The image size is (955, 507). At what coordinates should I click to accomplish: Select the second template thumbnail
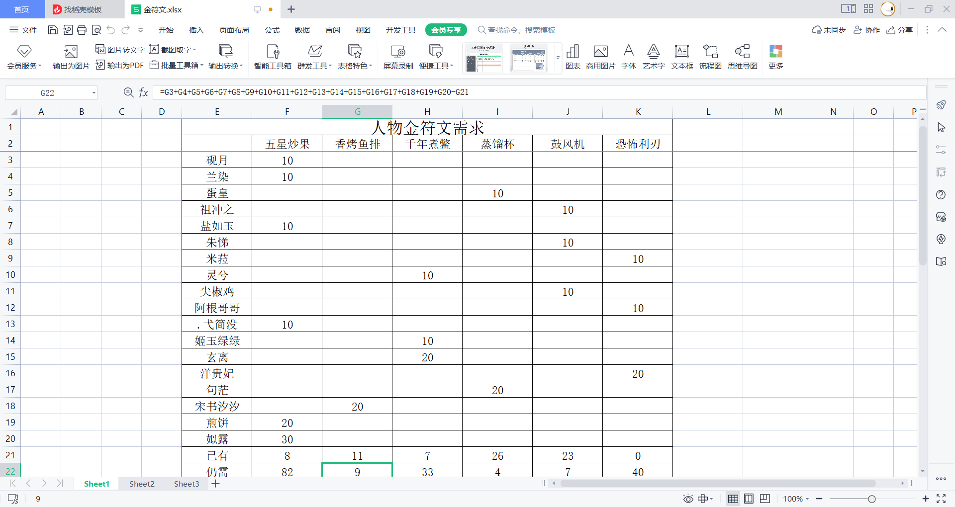point(529,58)
